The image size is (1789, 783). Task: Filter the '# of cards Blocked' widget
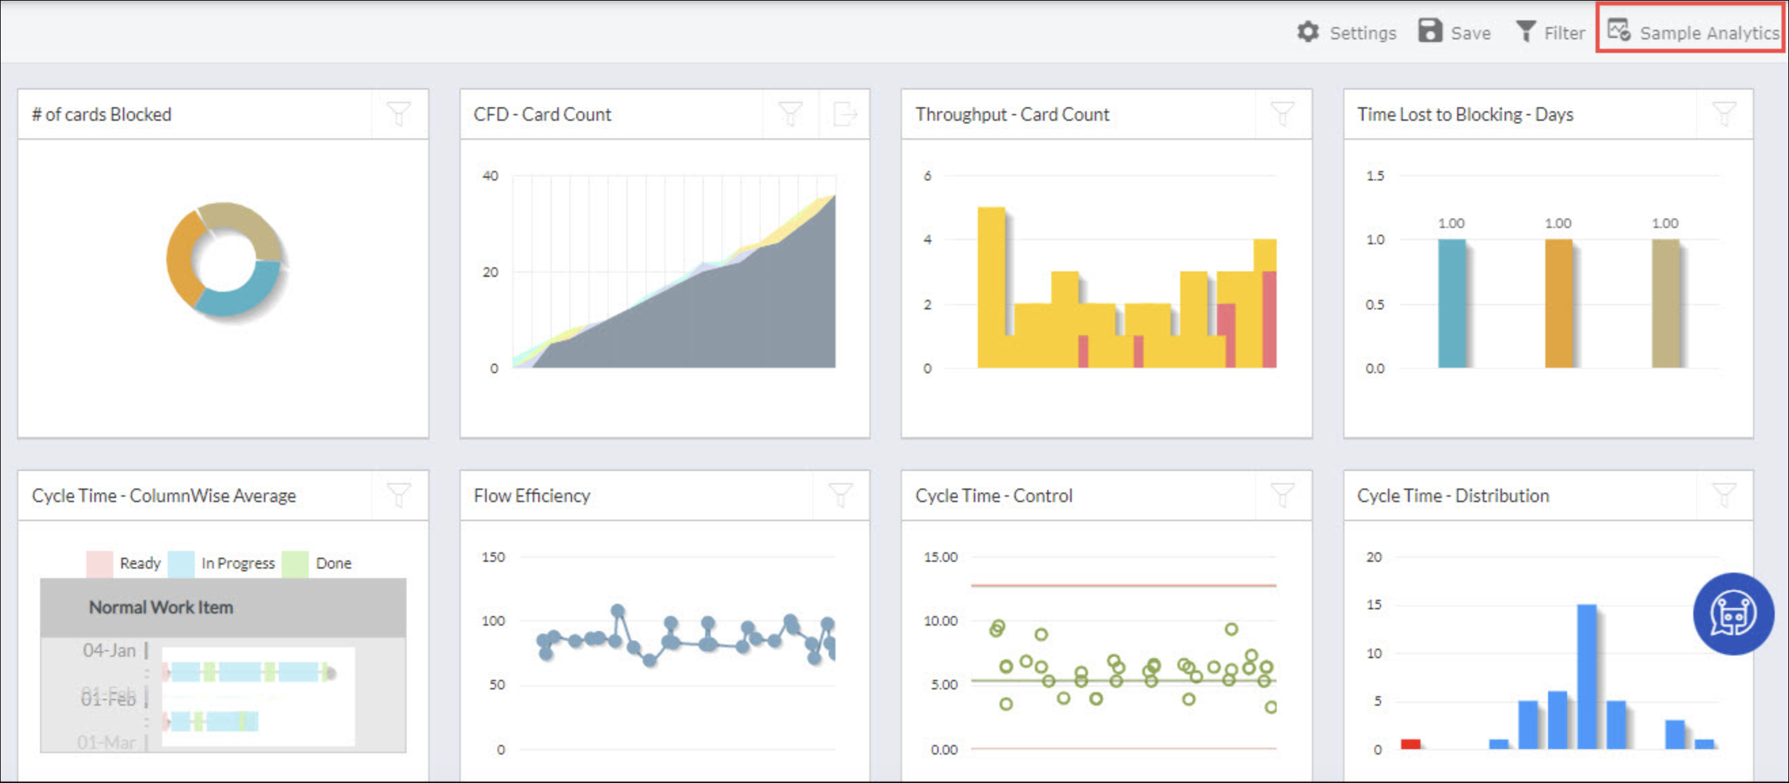[x=398, y=114]
